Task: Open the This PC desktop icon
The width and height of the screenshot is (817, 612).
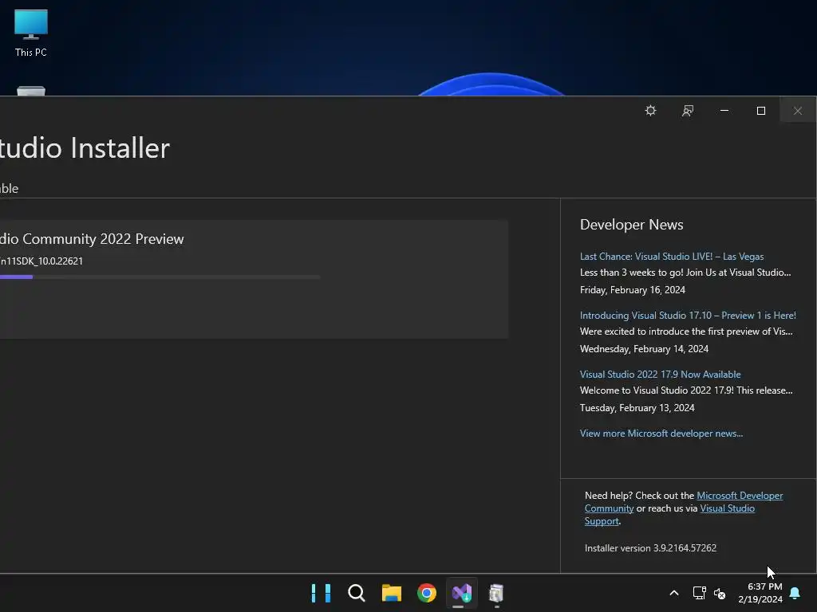Action: pyautogui.click(x=31, y=33)
